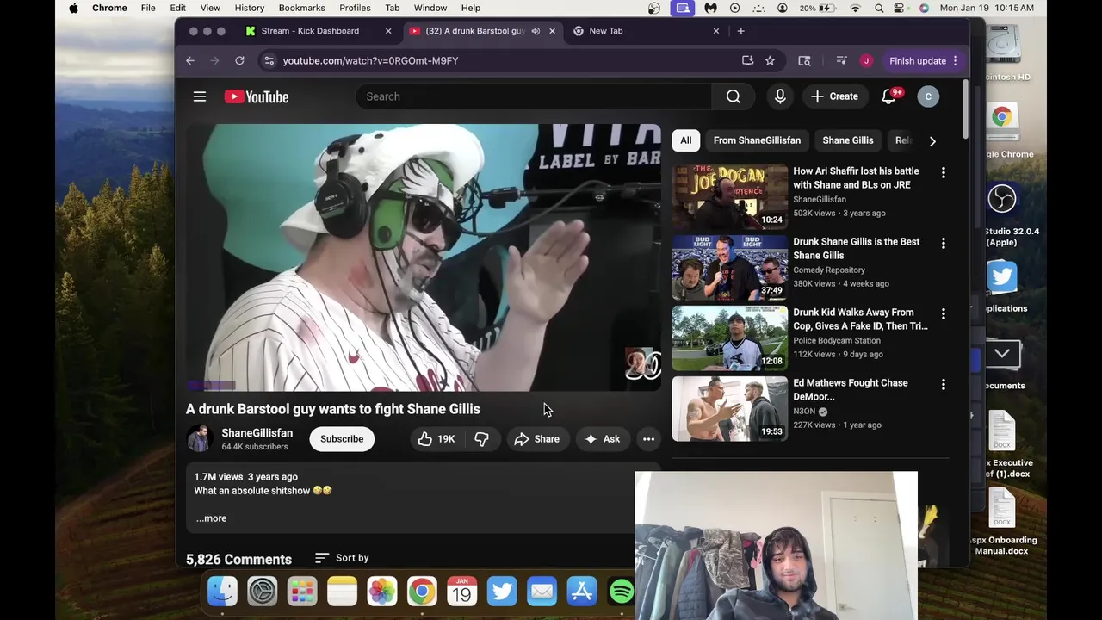The image size is (1102, 620).
Task: Open options for Drunk Shane Gillis video
Action: [x=943, y=244]
